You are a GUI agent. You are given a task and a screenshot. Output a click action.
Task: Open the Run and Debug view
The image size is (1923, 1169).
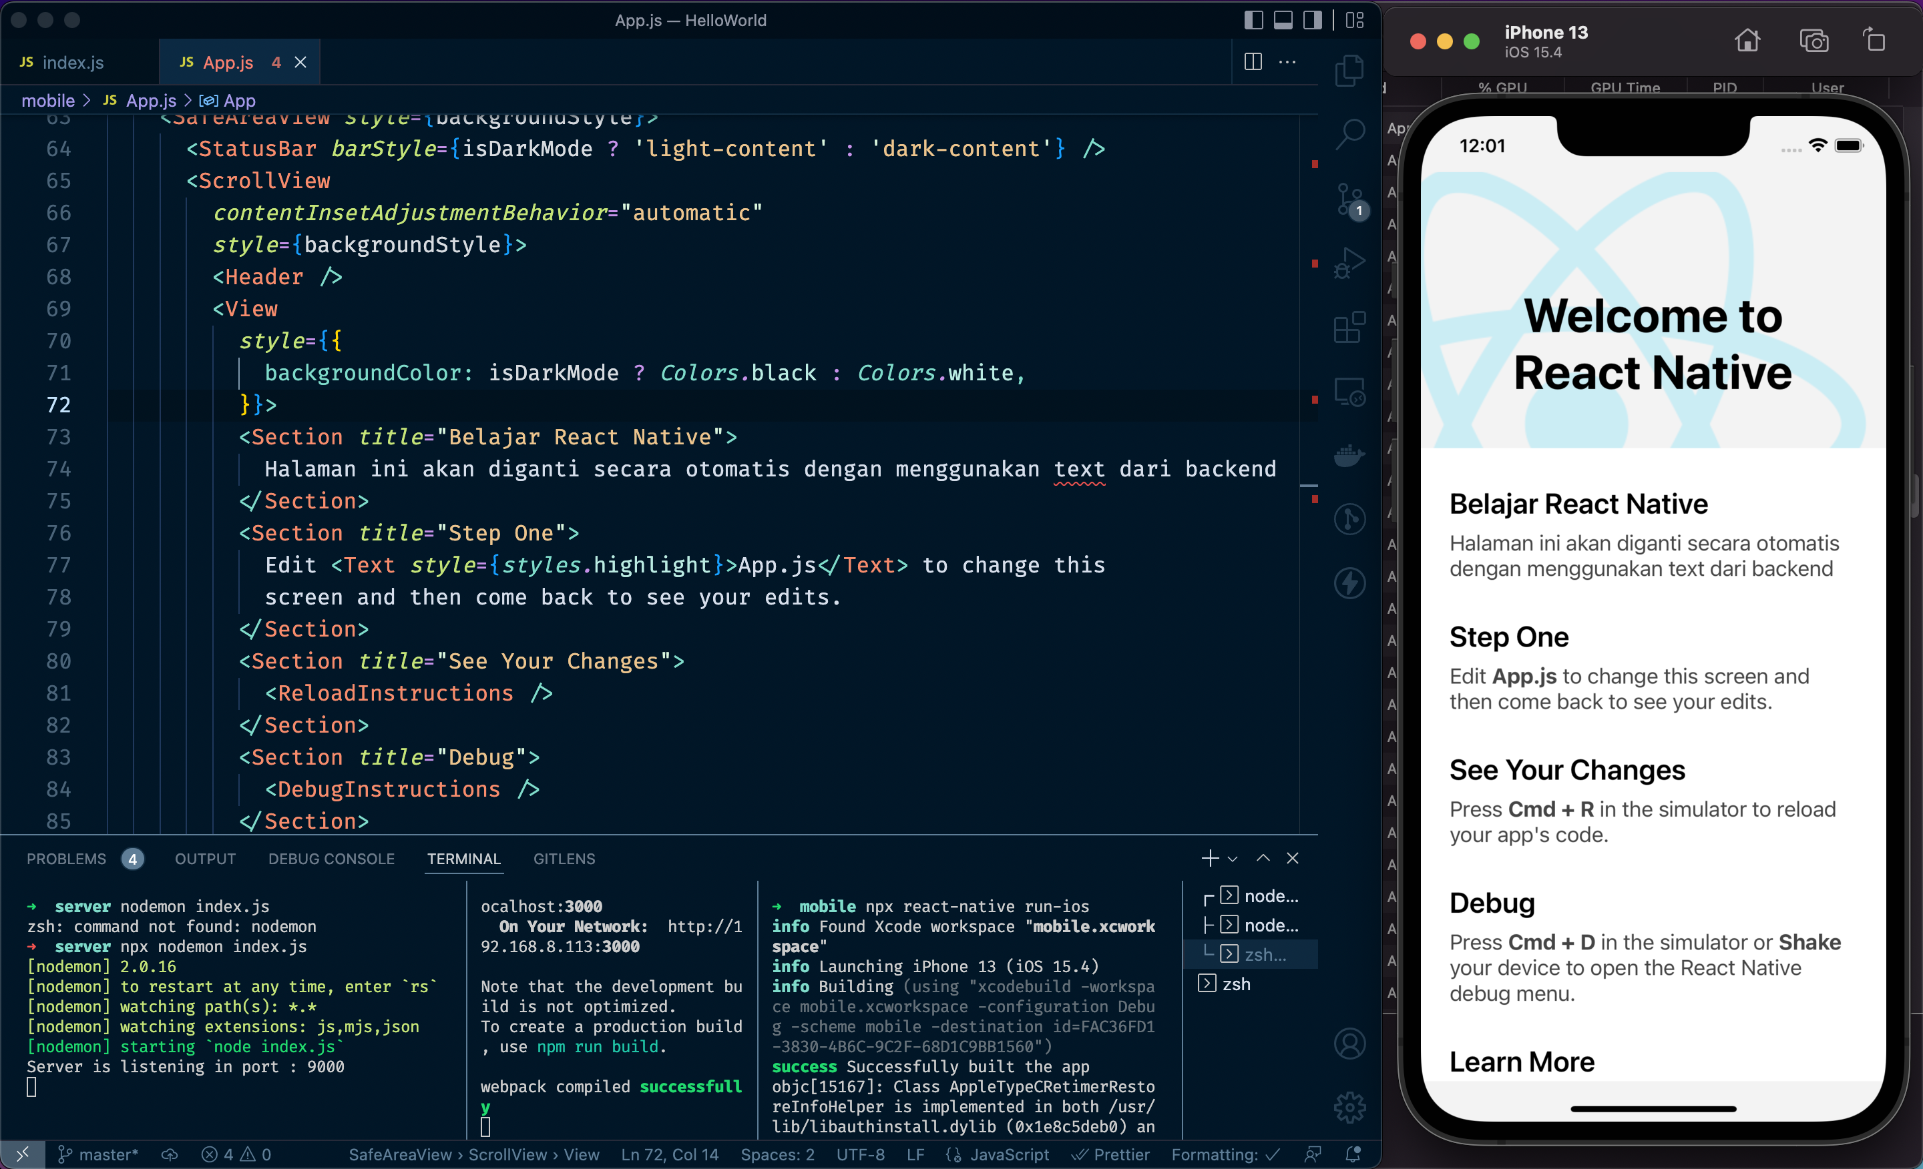click(1349, 264)
